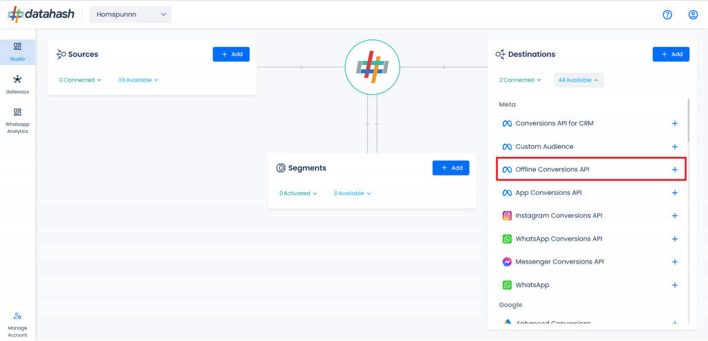The width and height of the screenshot is (708, 341).
Task: Expand 39 Available in Sources
Action: (138, 80)
